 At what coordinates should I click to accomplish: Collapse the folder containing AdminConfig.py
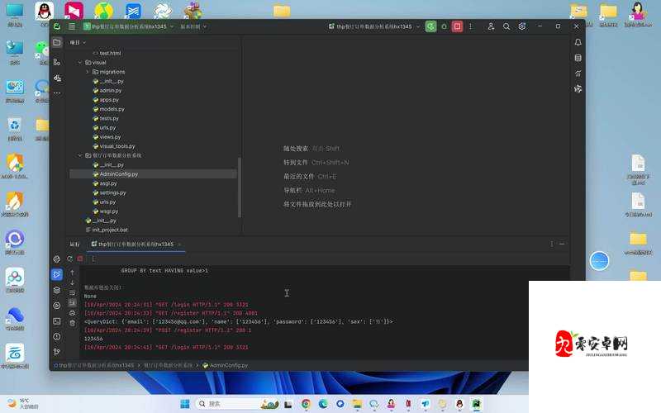(x=80, y=155)
